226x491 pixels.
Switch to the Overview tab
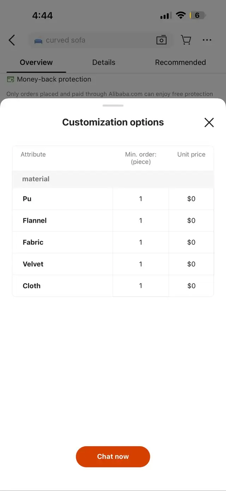(x=36, y=63)
